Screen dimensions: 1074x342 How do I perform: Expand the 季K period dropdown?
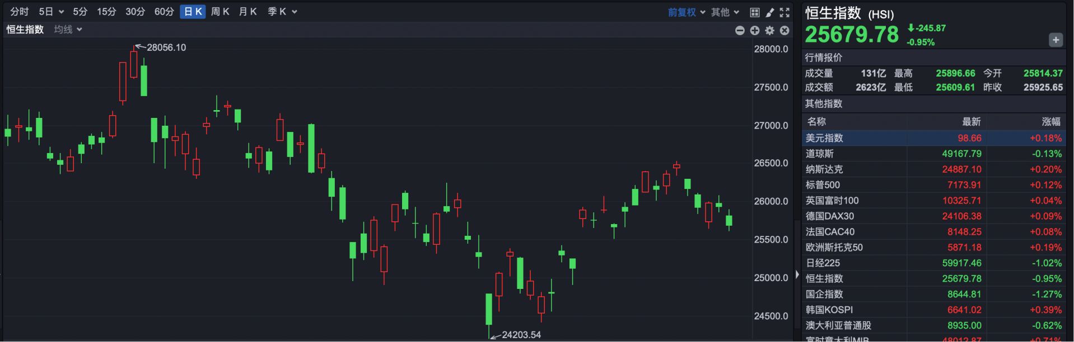tap(282, 12)
